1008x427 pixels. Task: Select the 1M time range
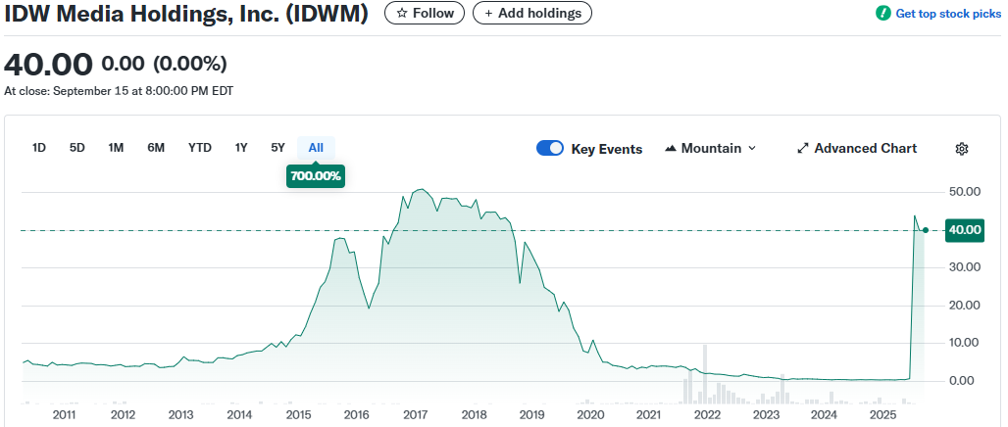pos(116,148)
